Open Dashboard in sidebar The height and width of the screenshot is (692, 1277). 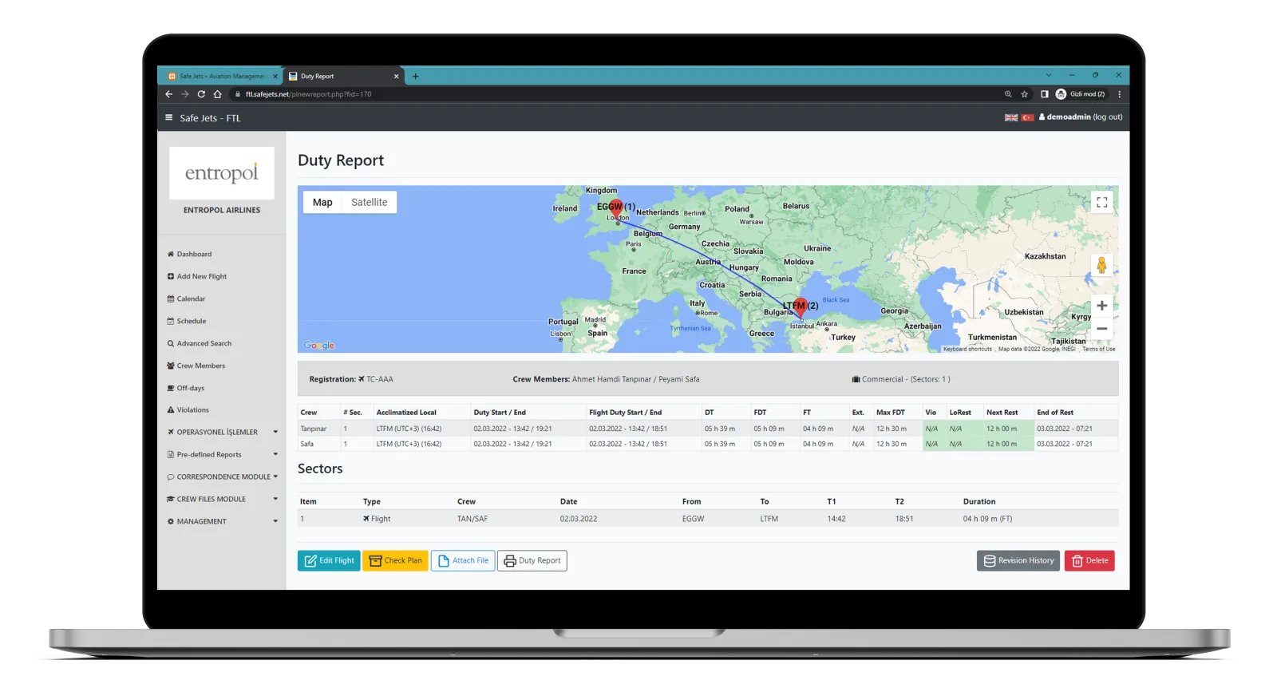189,254
